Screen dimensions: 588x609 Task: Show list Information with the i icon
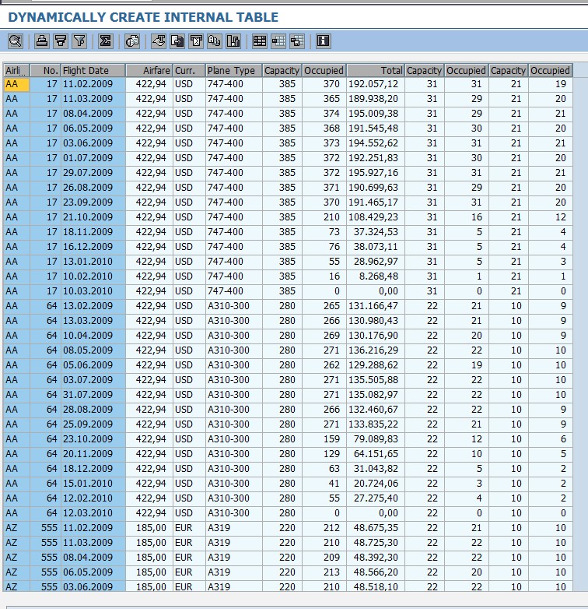click(323, 40)
